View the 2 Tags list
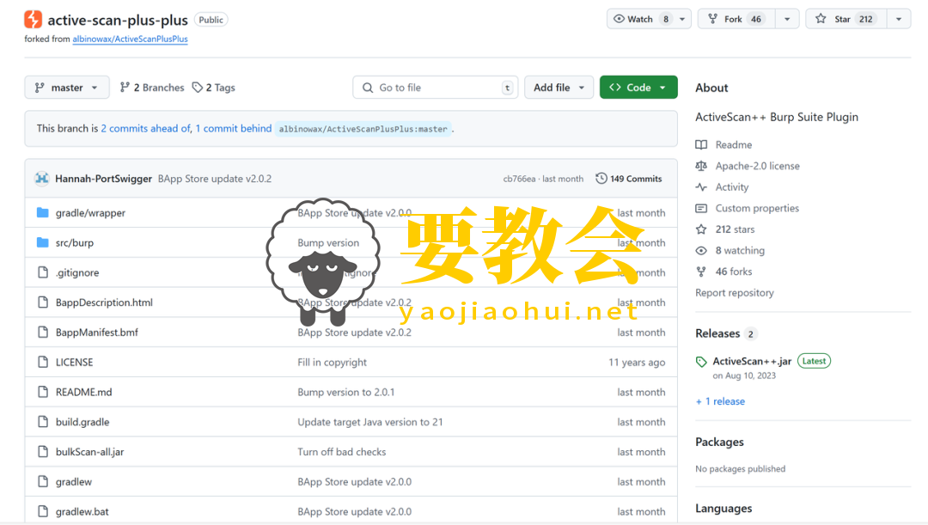This screenshot has height=525, width=928. pyautogui.click(x=214, y=88)
